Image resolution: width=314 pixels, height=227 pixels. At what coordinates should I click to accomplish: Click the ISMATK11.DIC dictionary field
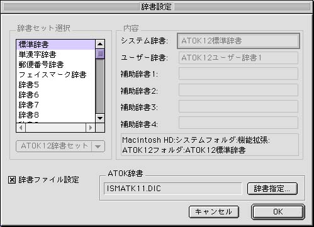173,189
